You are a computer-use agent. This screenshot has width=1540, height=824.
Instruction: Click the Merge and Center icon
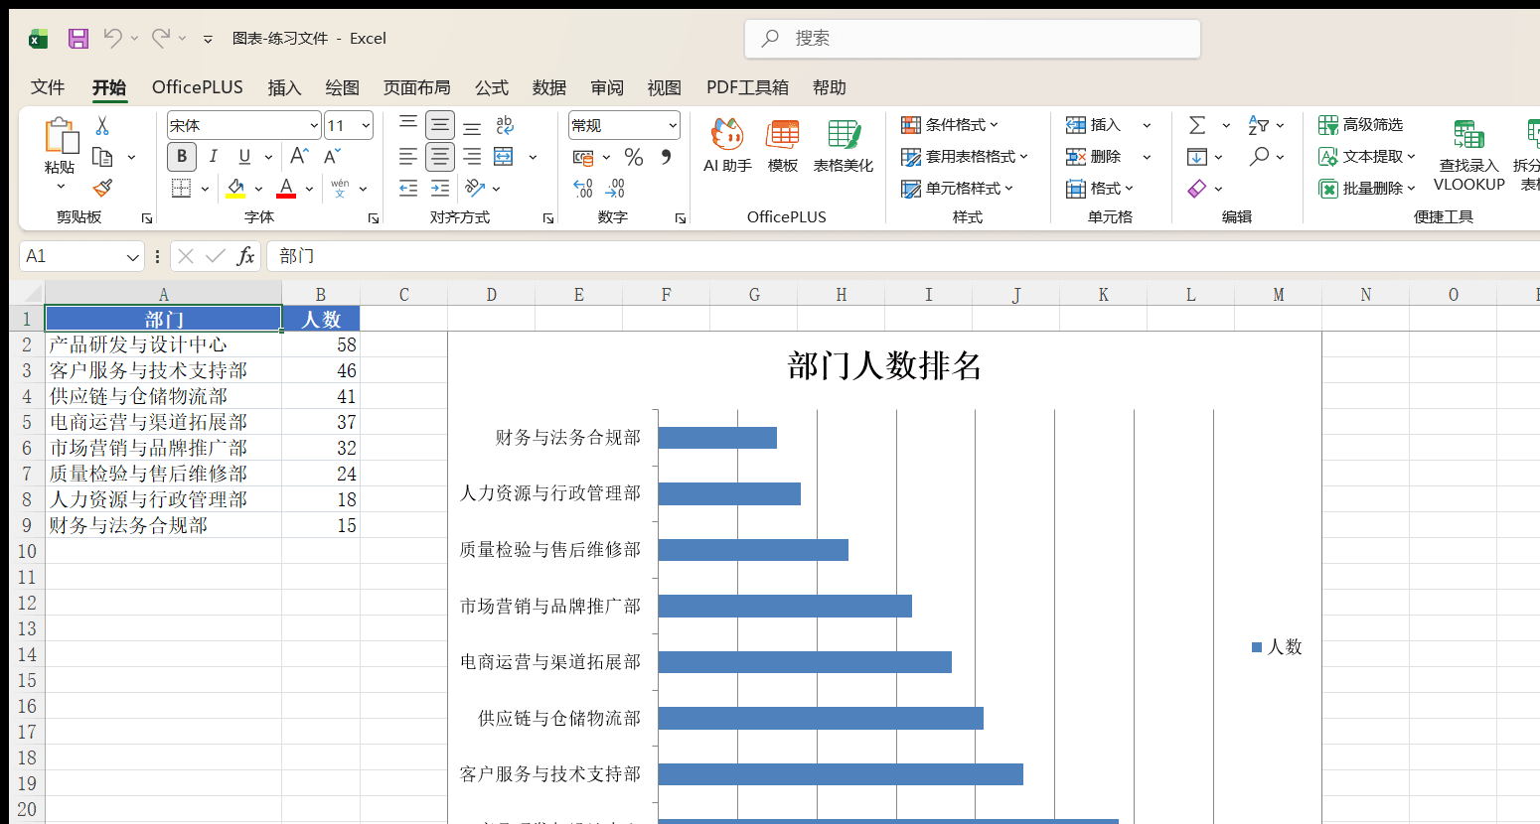click(x=504, y=157)
